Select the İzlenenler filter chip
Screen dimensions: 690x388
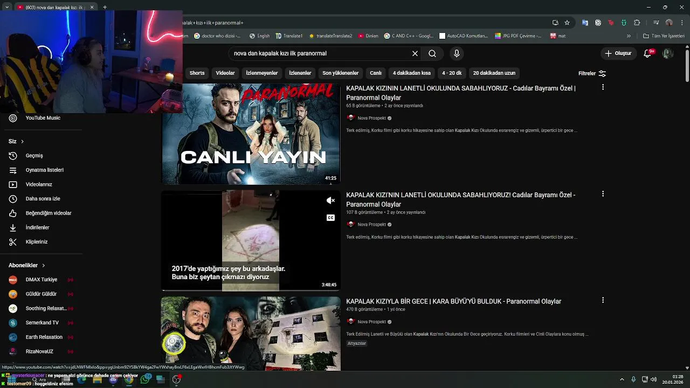pos(300,73)
